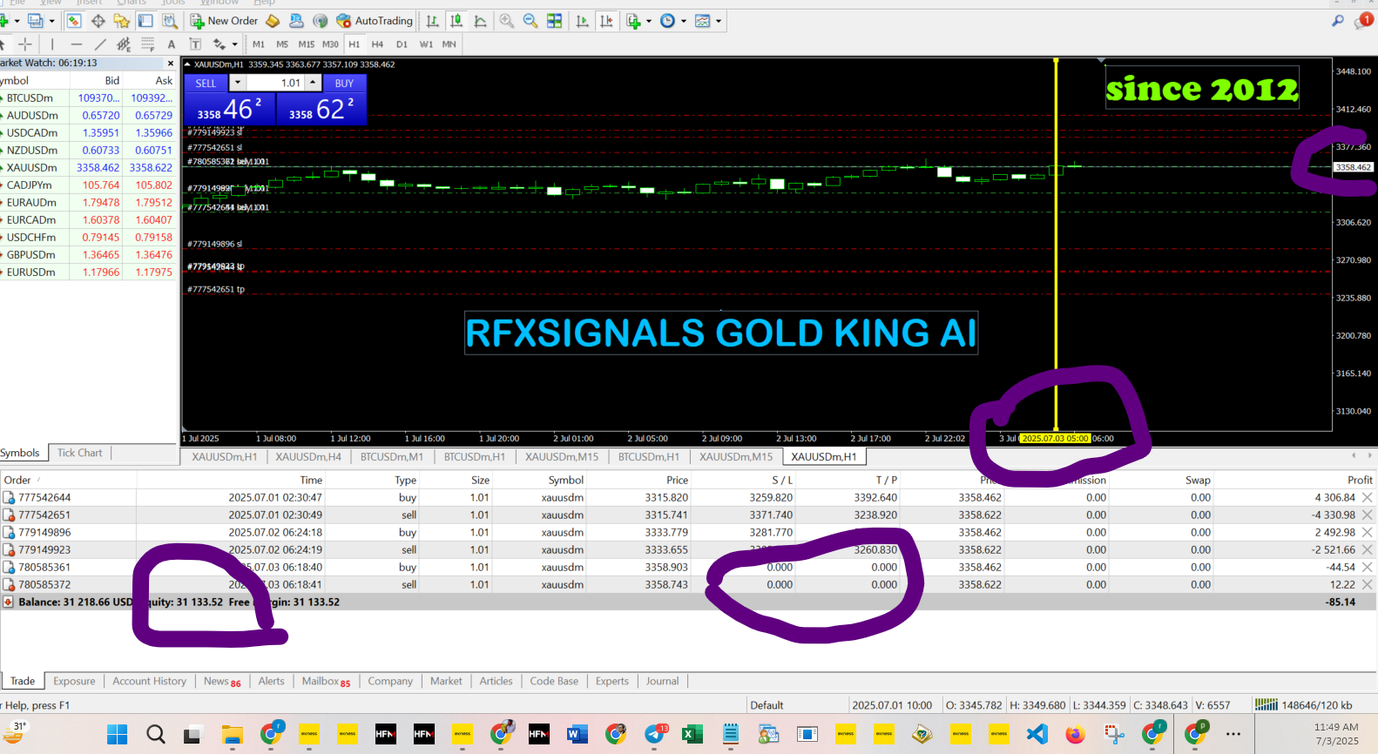The image size is (1378, 754).
Task: Click the blue BUY button
Action: pos(344,83)
